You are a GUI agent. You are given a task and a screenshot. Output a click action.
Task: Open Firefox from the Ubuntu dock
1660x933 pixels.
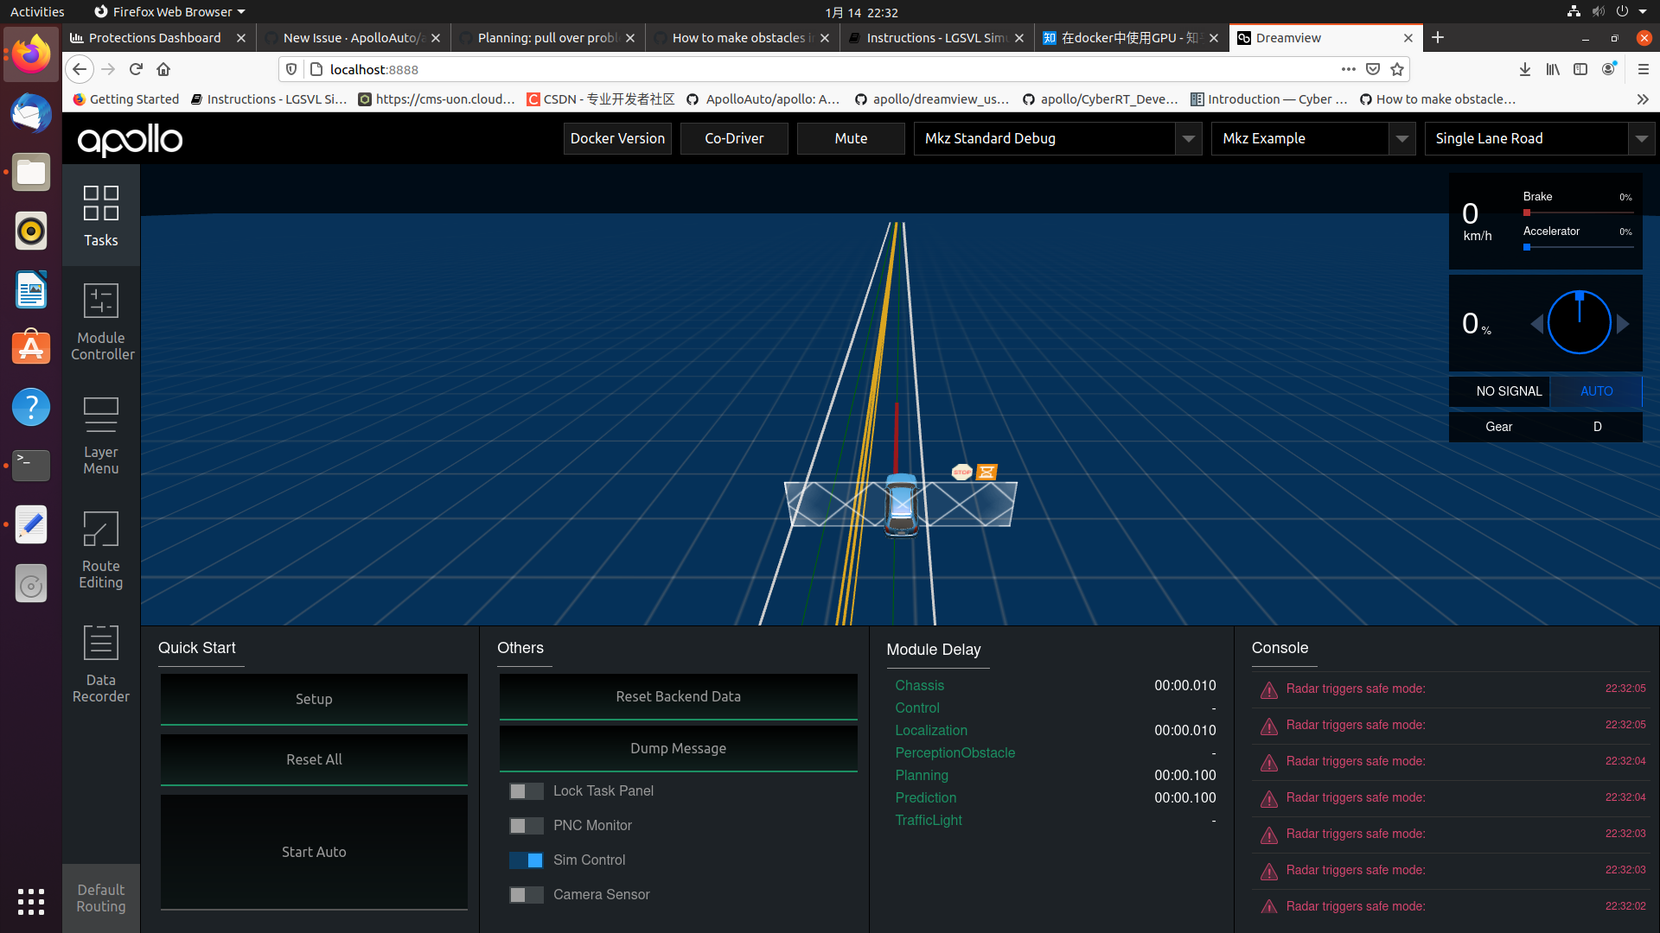pos(30,54)
